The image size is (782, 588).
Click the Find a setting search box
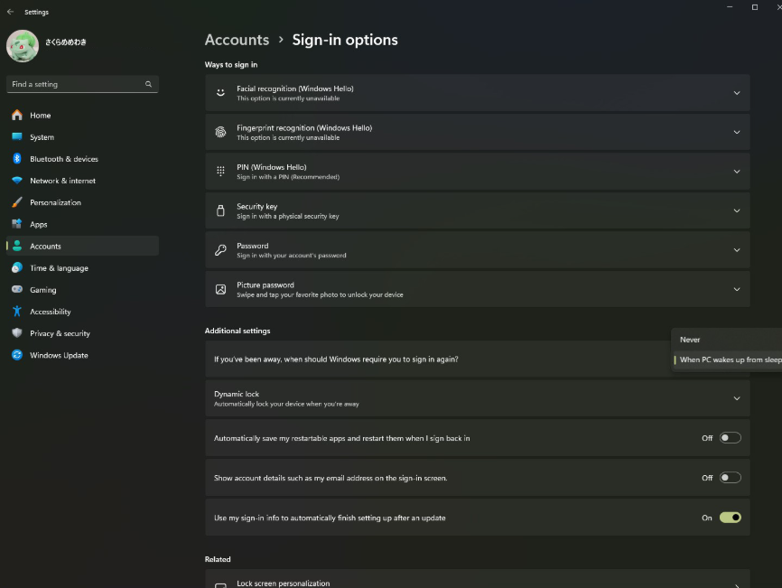tap(77, 84)
